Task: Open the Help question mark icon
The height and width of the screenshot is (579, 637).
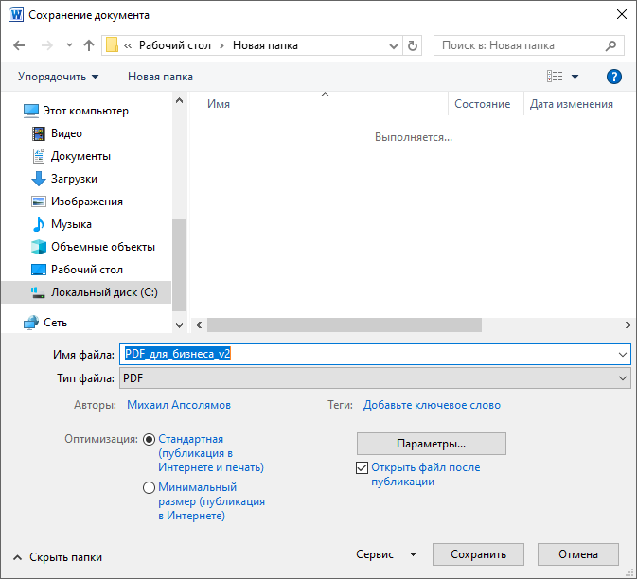Action: pyautogui.click(x=613, y=77)
